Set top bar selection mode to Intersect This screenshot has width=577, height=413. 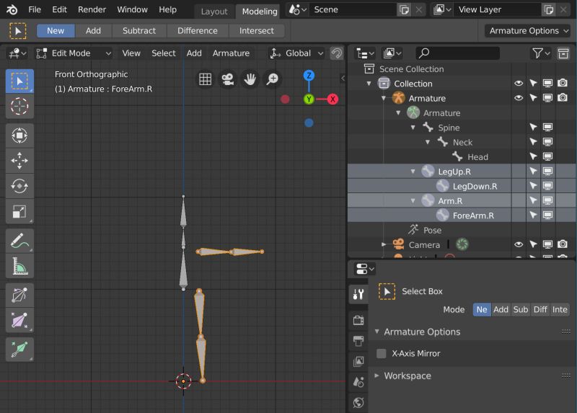(x=257, y=31)
